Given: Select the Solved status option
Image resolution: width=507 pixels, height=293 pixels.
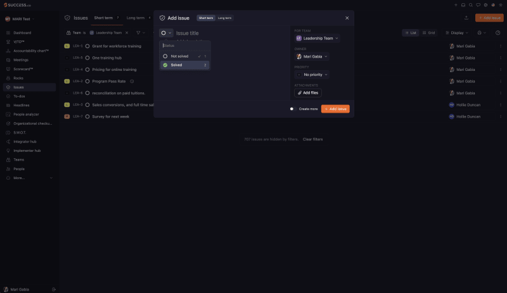Looking at the screenshot, I should tap(184, 65).
